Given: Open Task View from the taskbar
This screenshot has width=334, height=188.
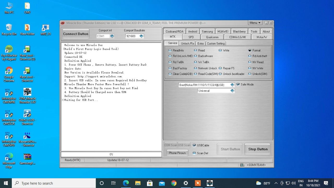Looking at the screenshot, I should (114, 183).
